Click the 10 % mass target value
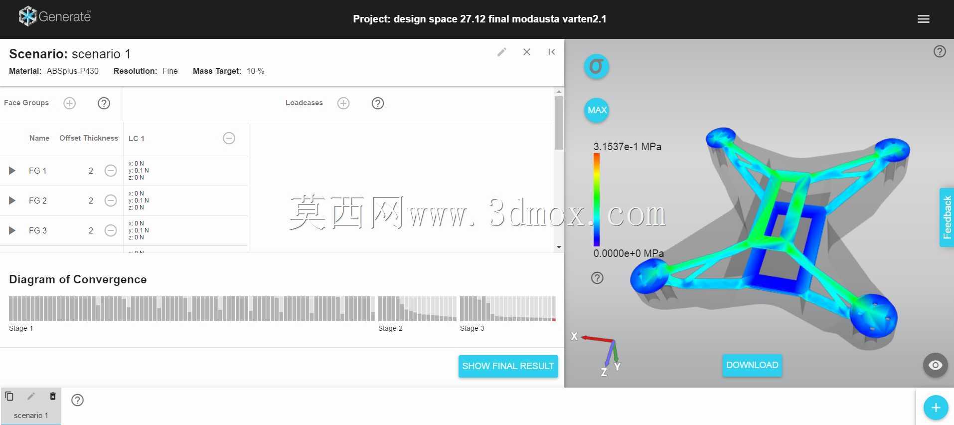Viewport: 954px width, 425px height. 256,71
